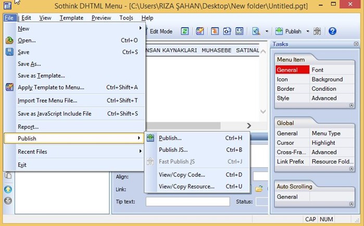
Task: Click the orange arrow toolbar icon
Action: click(x=215, y=31)
